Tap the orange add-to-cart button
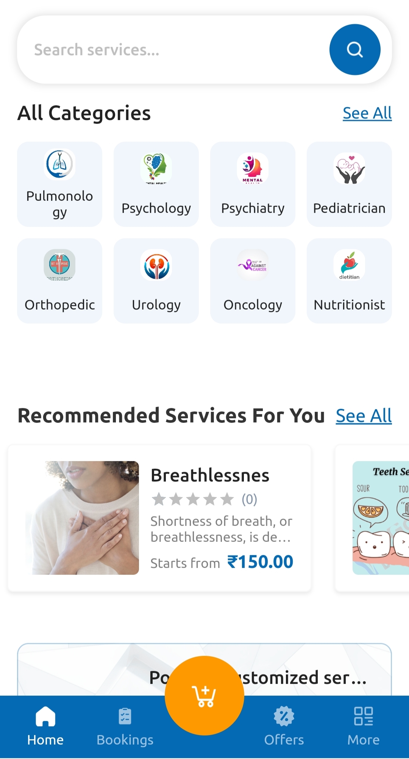The width and height of the screenshot is (409, 759). pyautogui.click(x=204, y=695)
